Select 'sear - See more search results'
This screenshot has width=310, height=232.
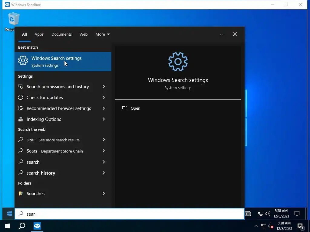tap(53, 140)
